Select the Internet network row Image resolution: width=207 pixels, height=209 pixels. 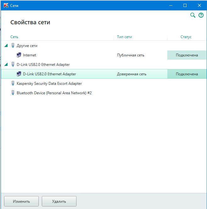(x=104, y=55)
